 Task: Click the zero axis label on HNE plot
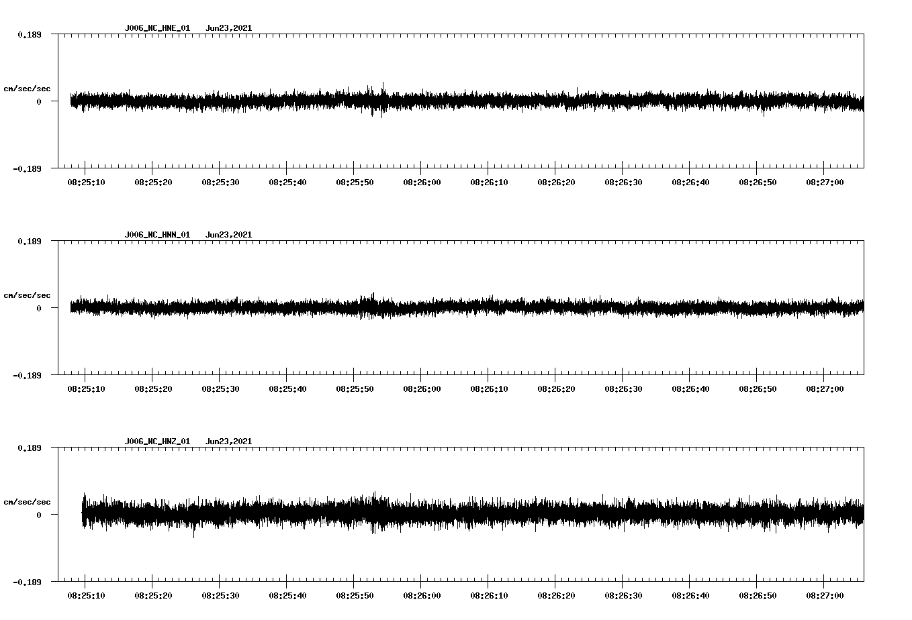pos(39,101)
